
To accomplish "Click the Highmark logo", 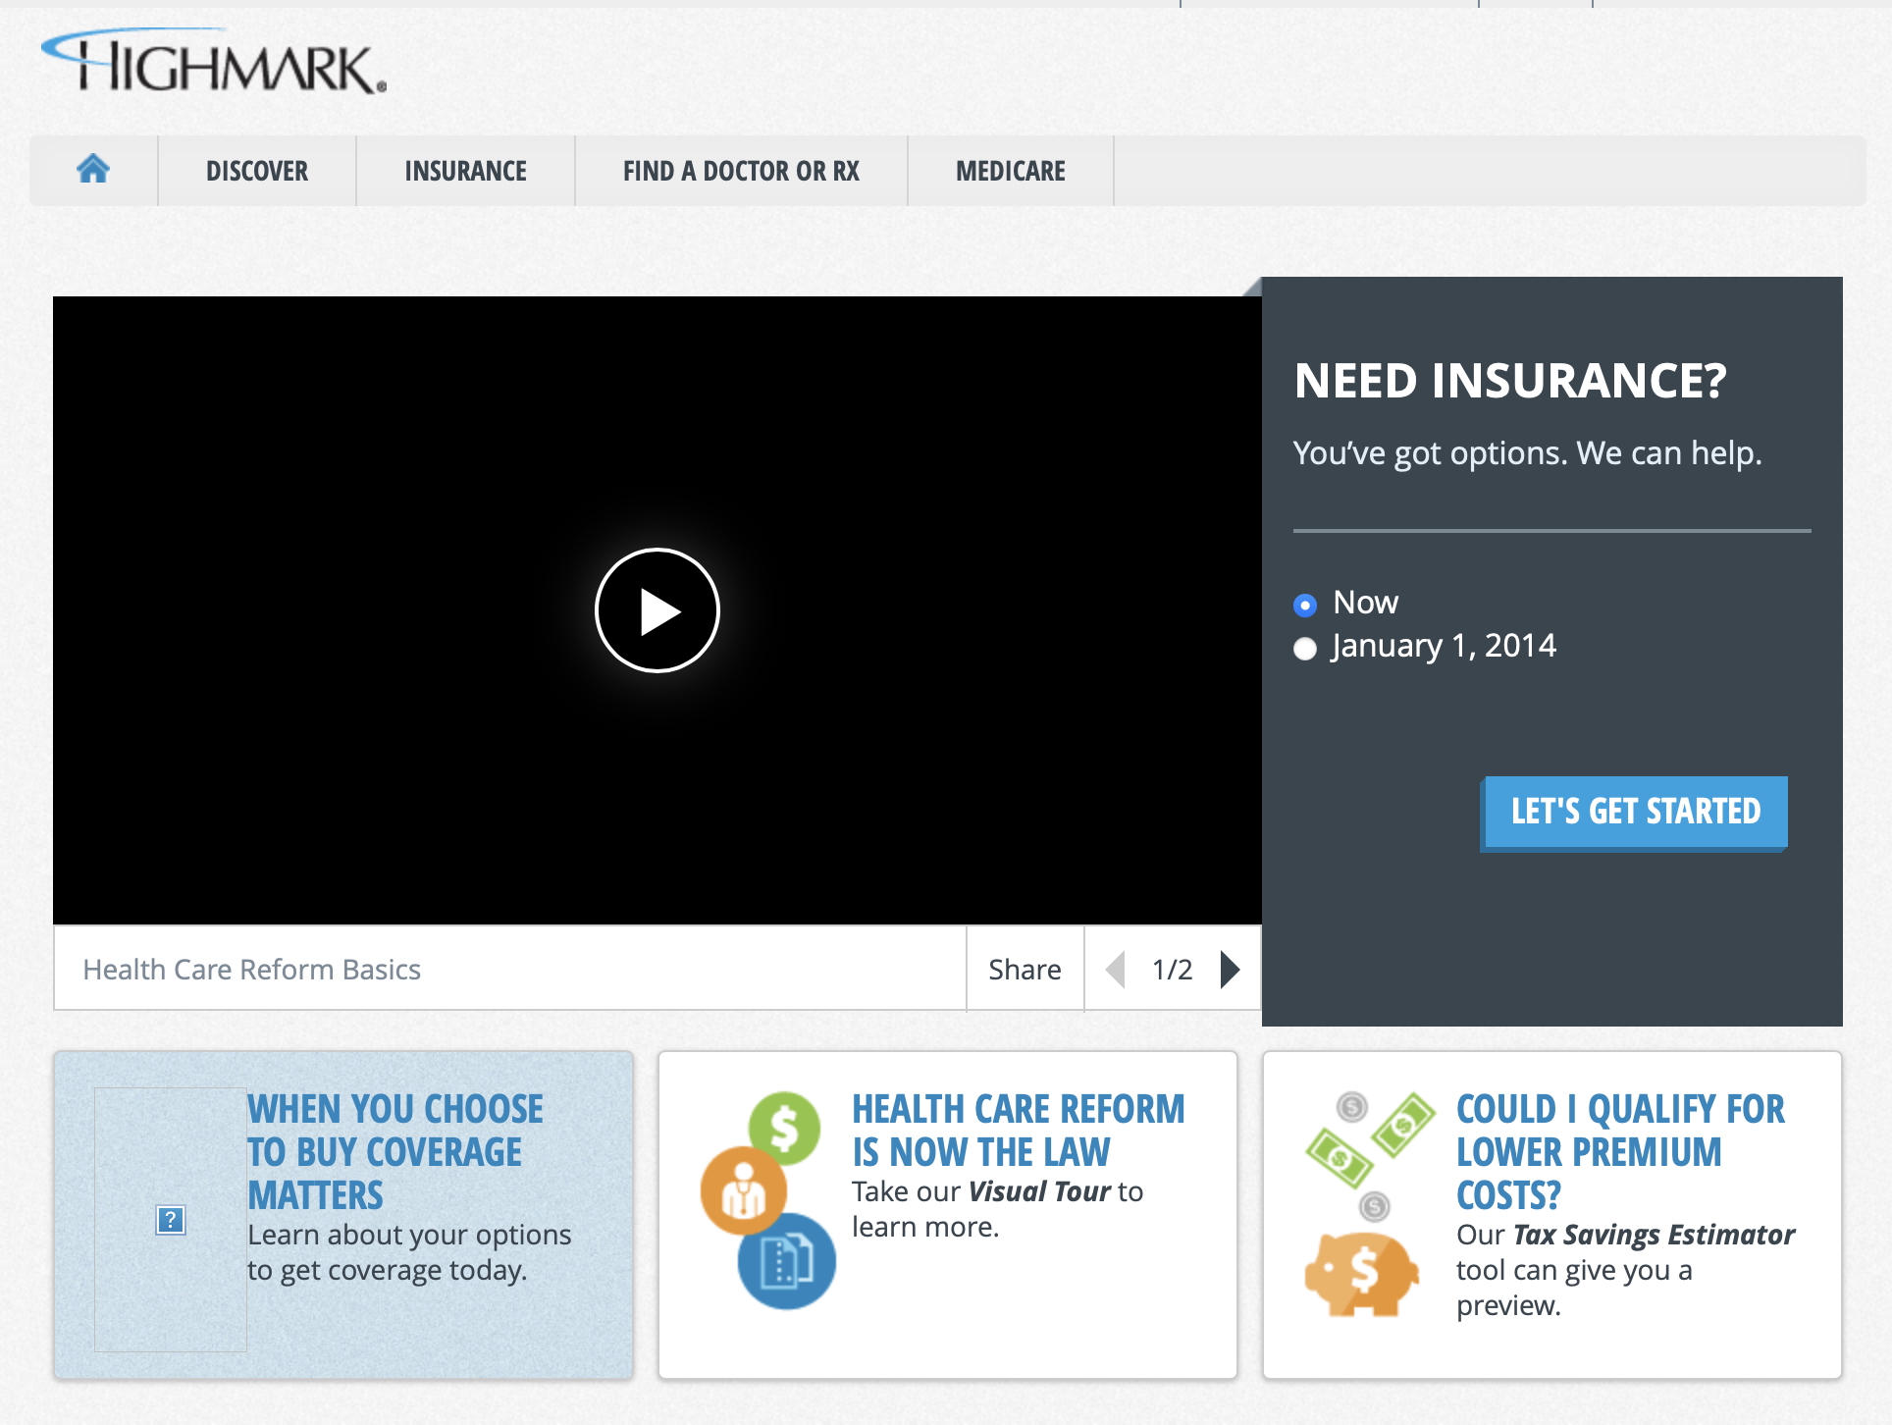I will pyautogui.click(x=214, y=62).
